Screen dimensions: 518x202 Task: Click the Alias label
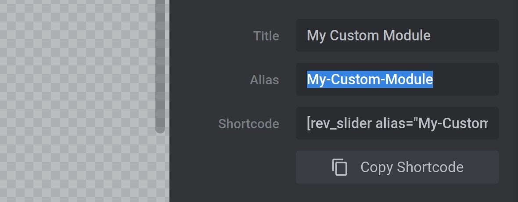pyautogui.click(x=264, y=79)
